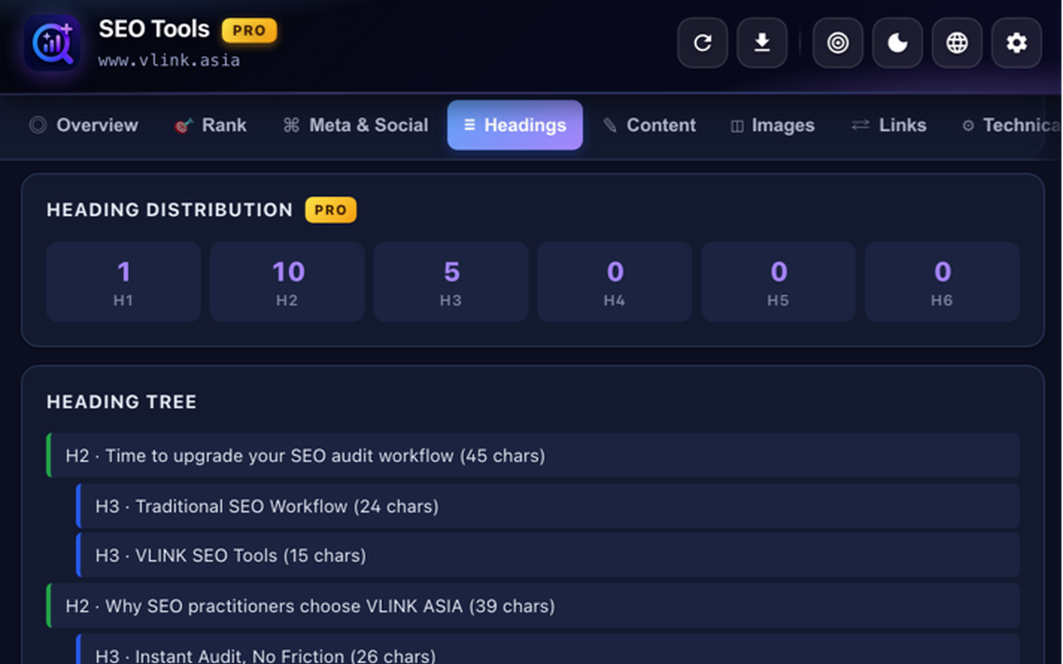
Task: Select the 'Traditional SEO Workflow' H3 row
Action: pos(548,506)
